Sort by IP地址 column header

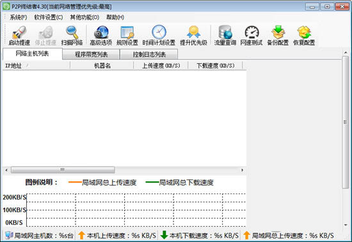[x=36, y=66]
